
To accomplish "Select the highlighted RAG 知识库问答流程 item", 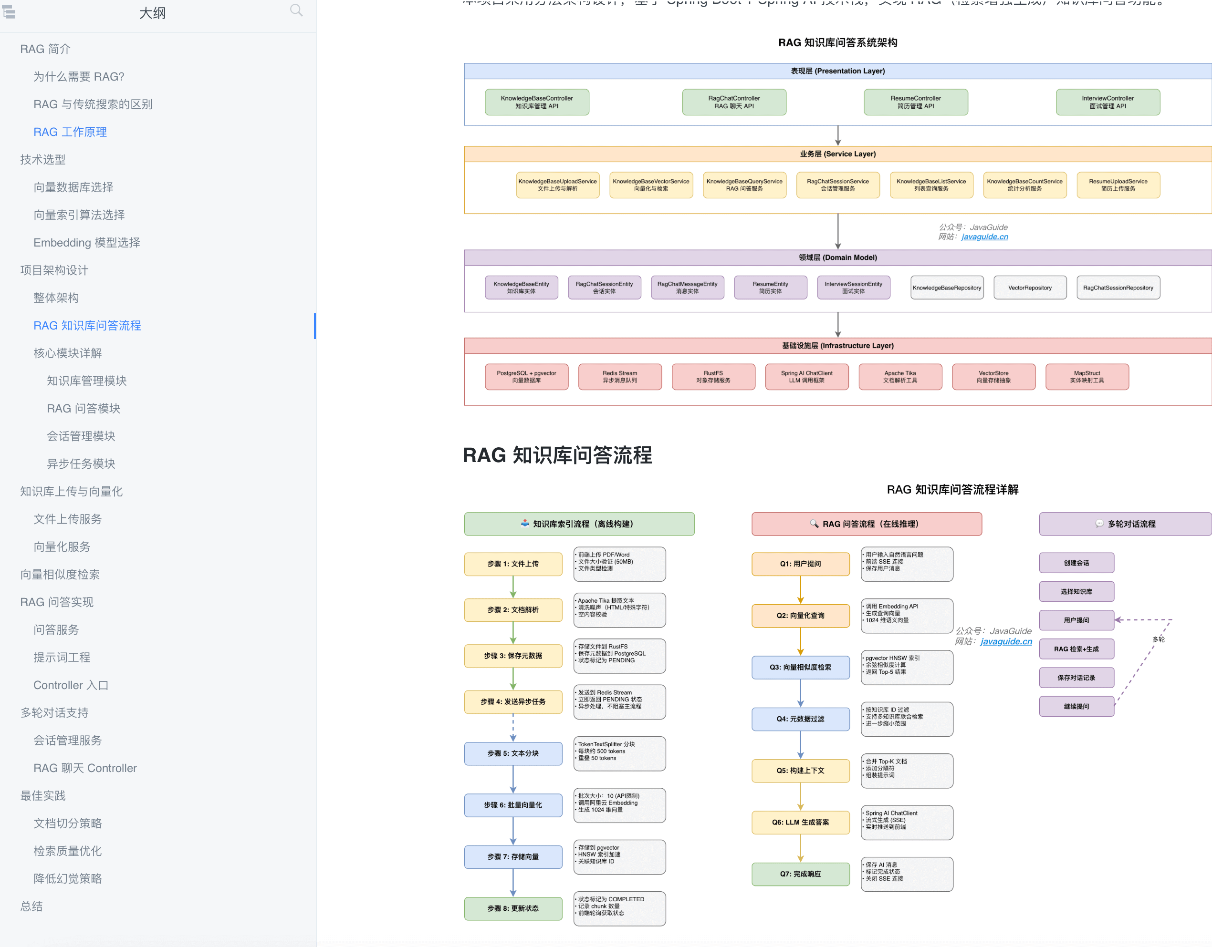I will pos(87,326).
